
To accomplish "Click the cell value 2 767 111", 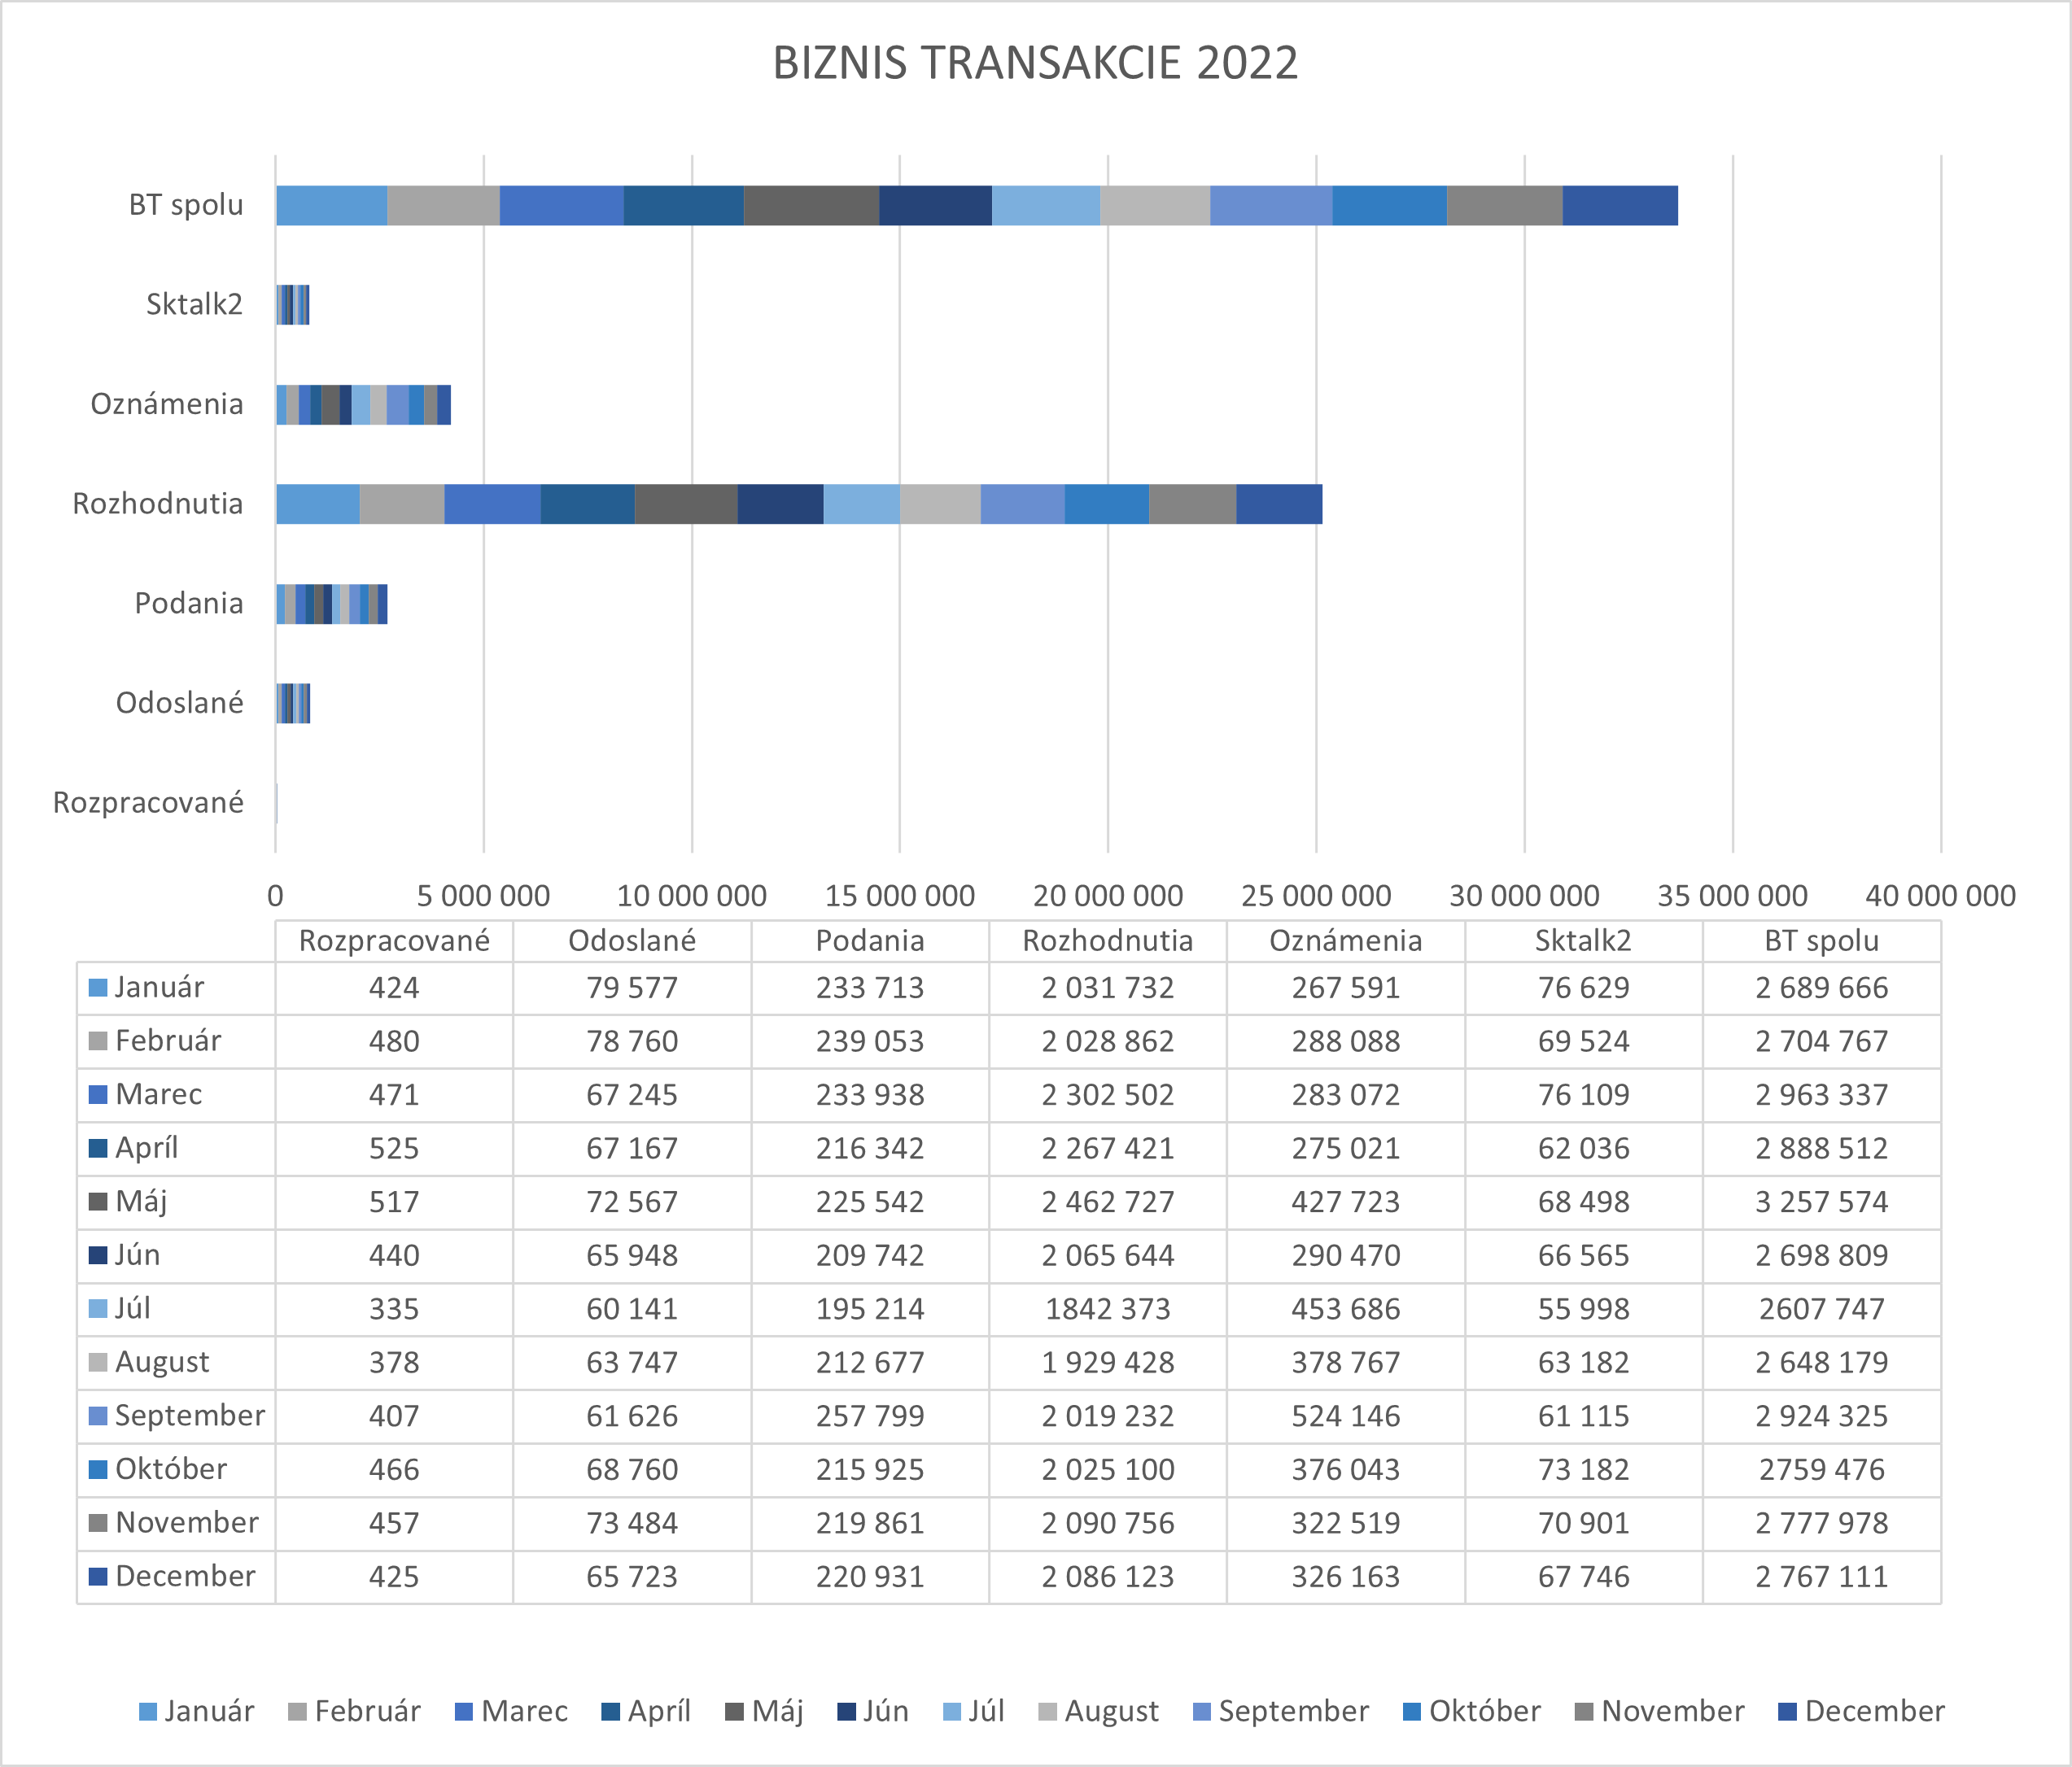I will (x=1822, y=1577).
